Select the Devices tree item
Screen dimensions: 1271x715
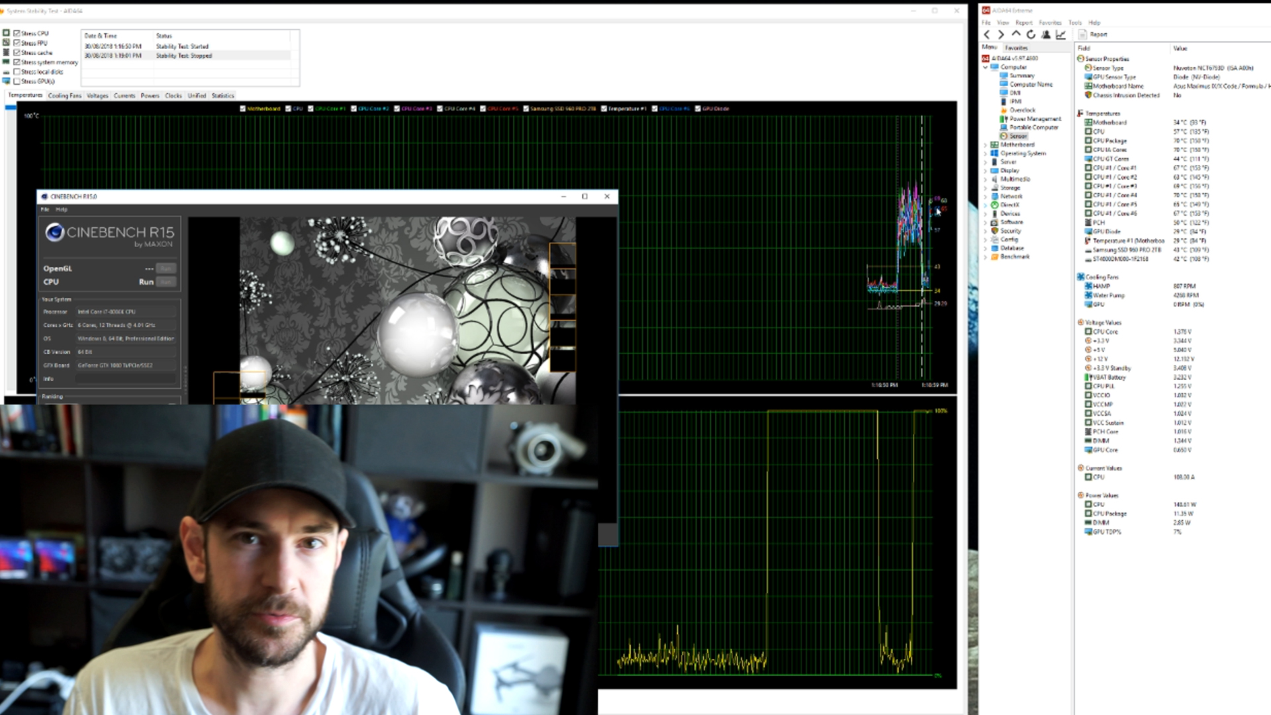click(x=1006, y=213)
